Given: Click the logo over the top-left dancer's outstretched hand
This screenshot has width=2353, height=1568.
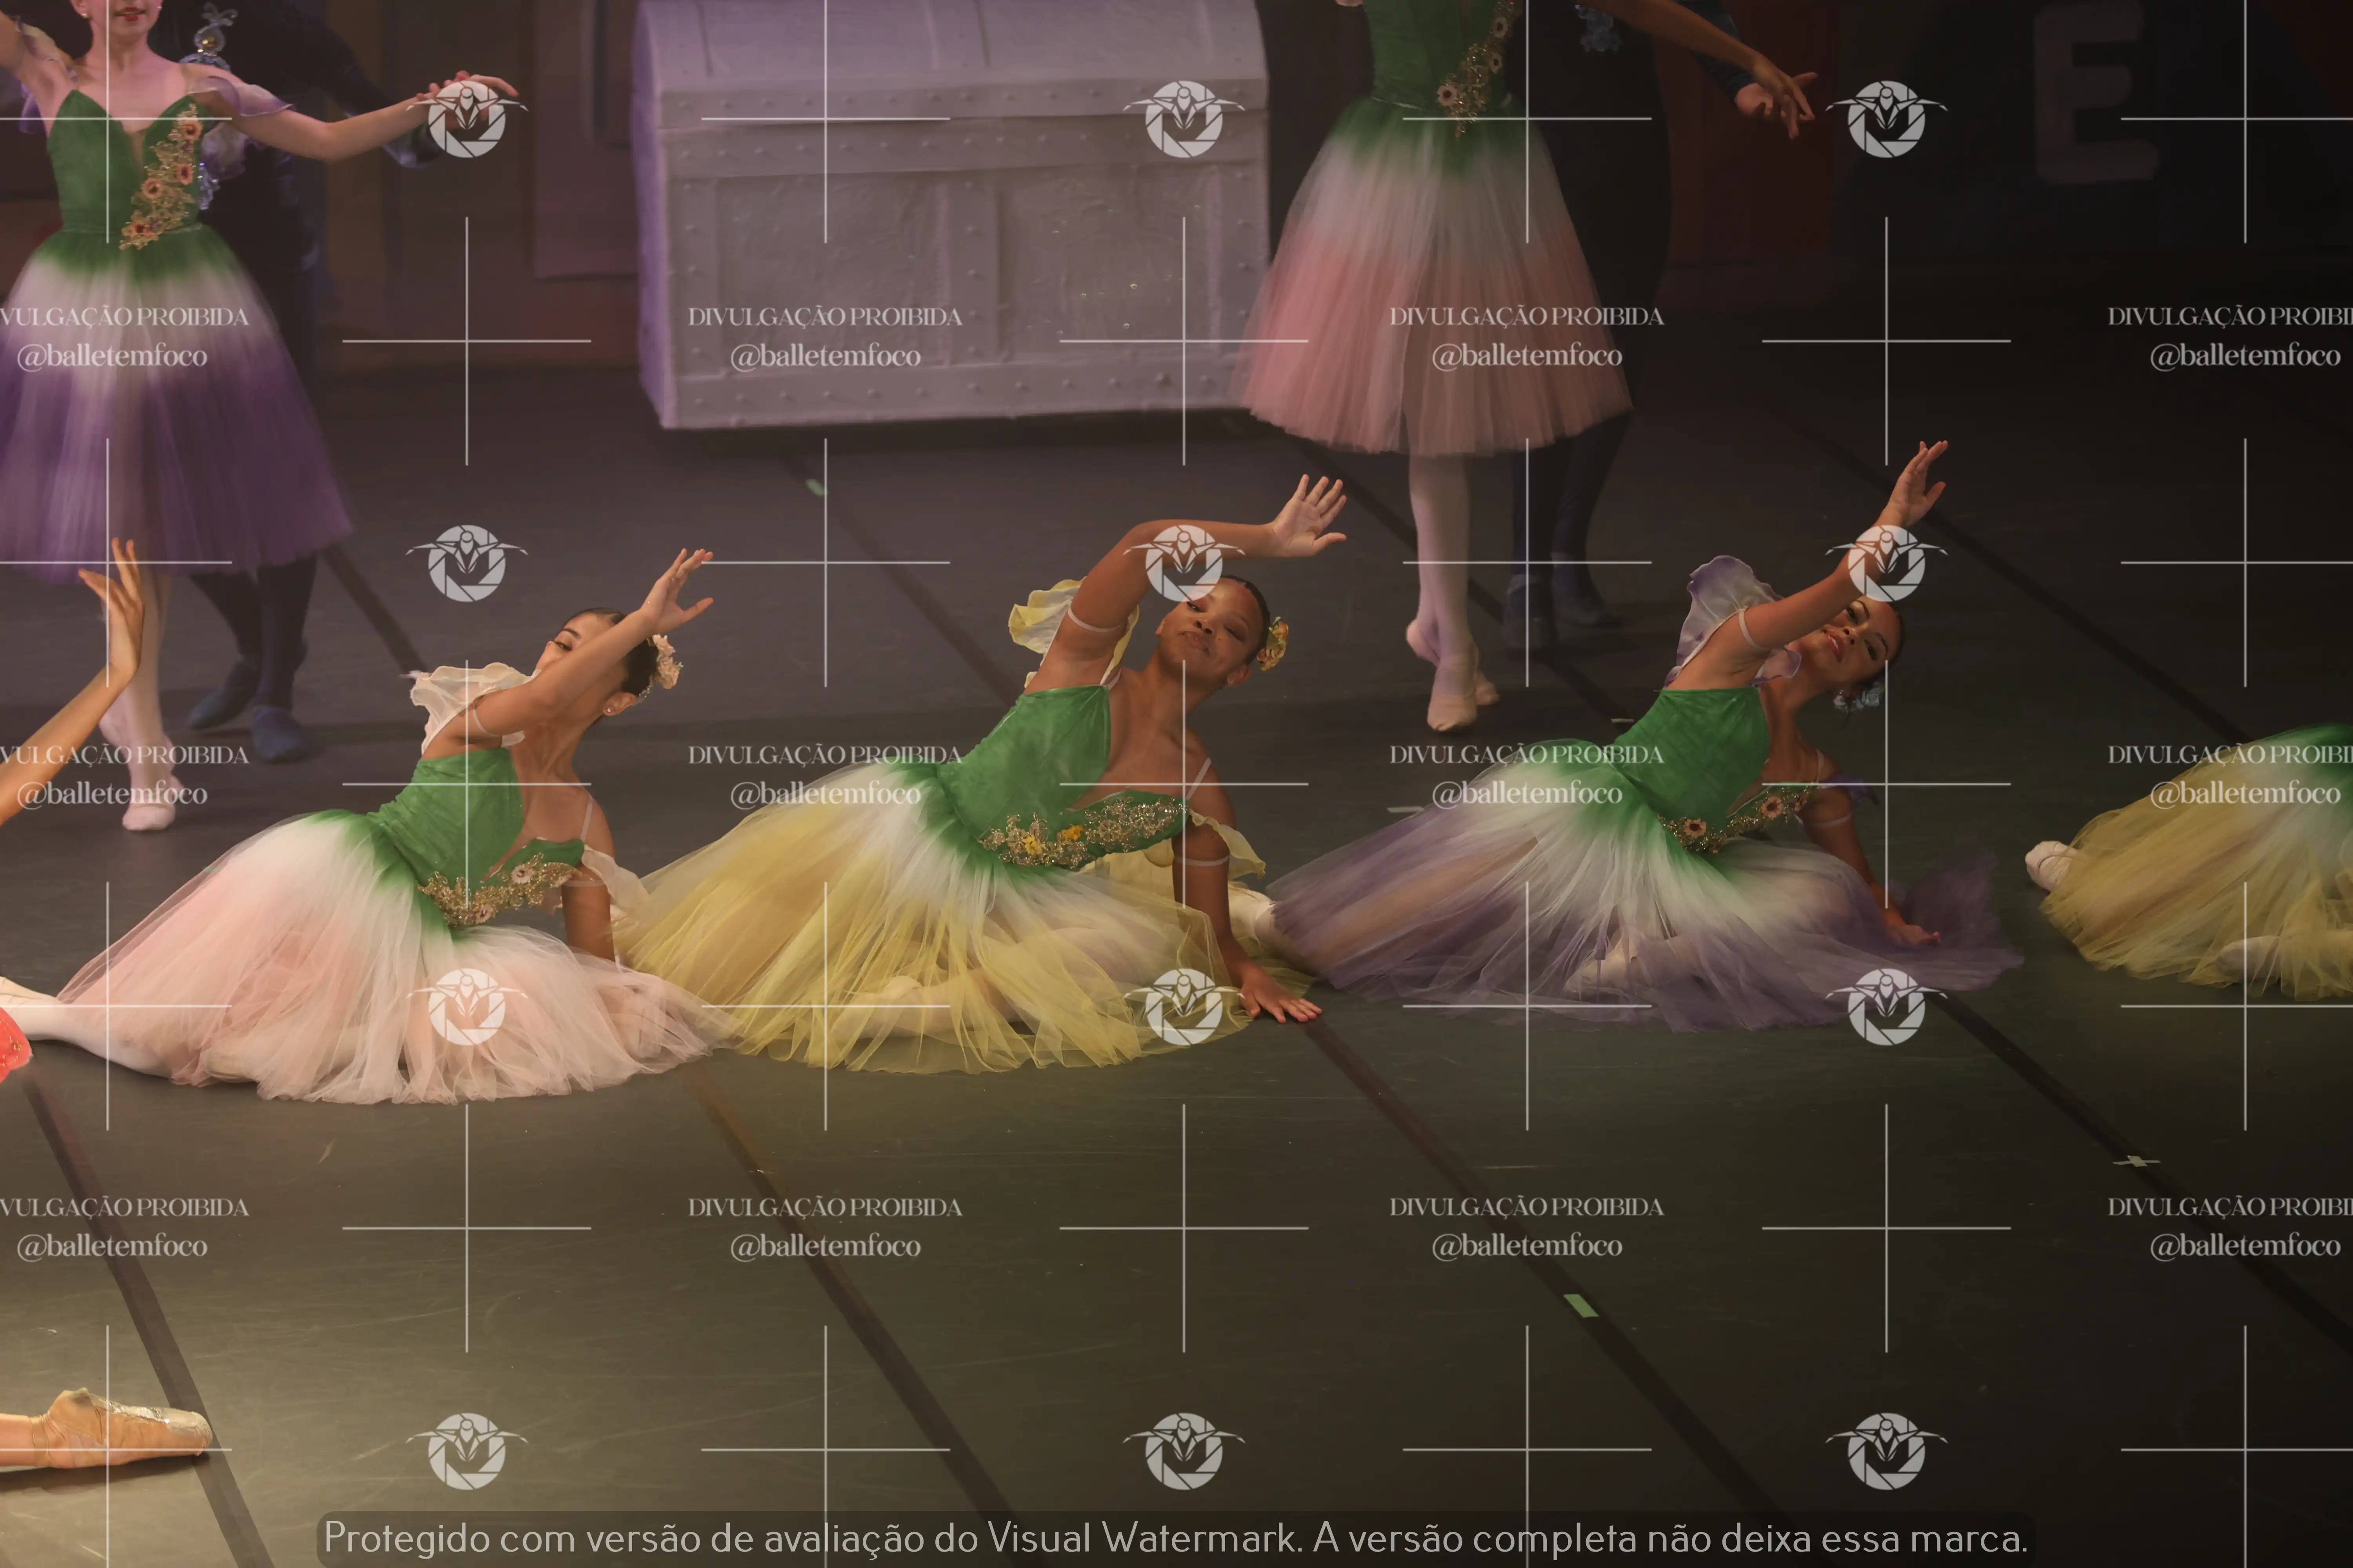Looking at the screenshot, I should pos(466,120).
